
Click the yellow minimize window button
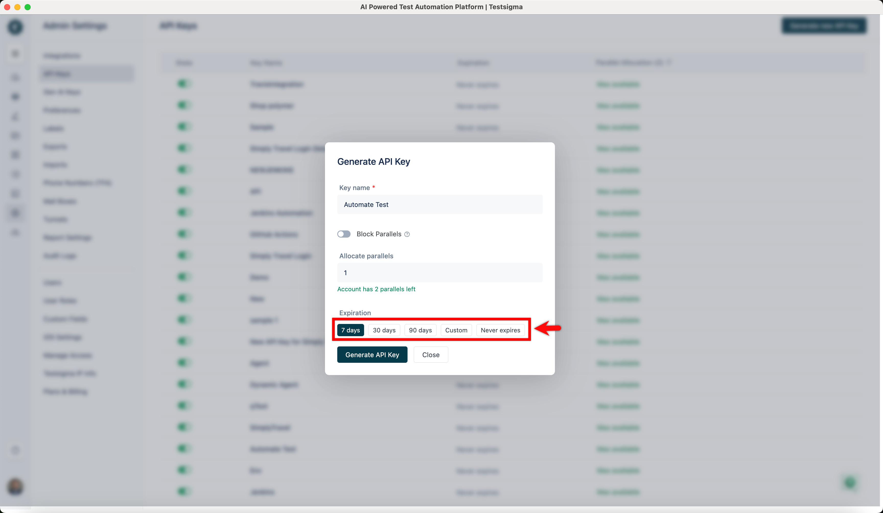coord(17,7)
